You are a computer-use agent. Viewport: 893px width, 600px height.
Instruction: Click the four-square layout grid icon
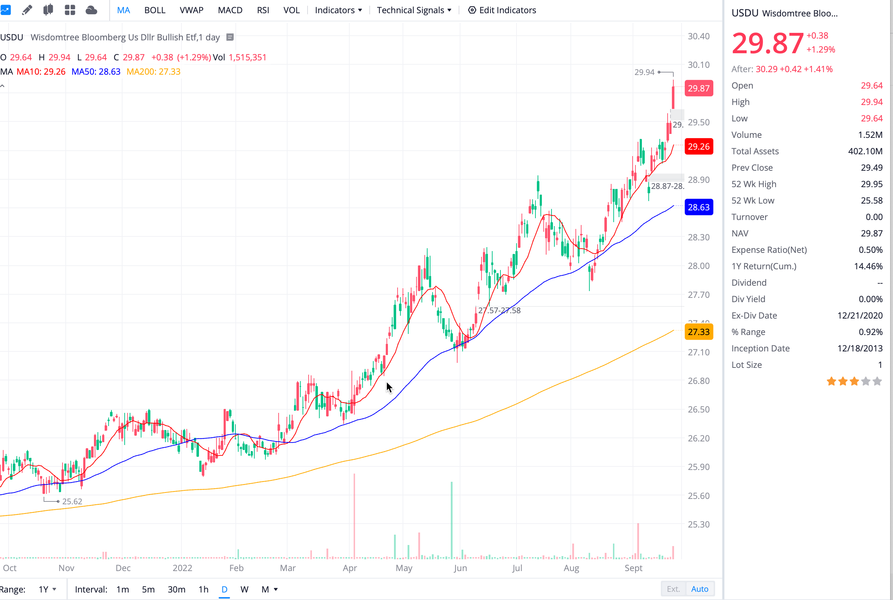(x=70, y=10)
